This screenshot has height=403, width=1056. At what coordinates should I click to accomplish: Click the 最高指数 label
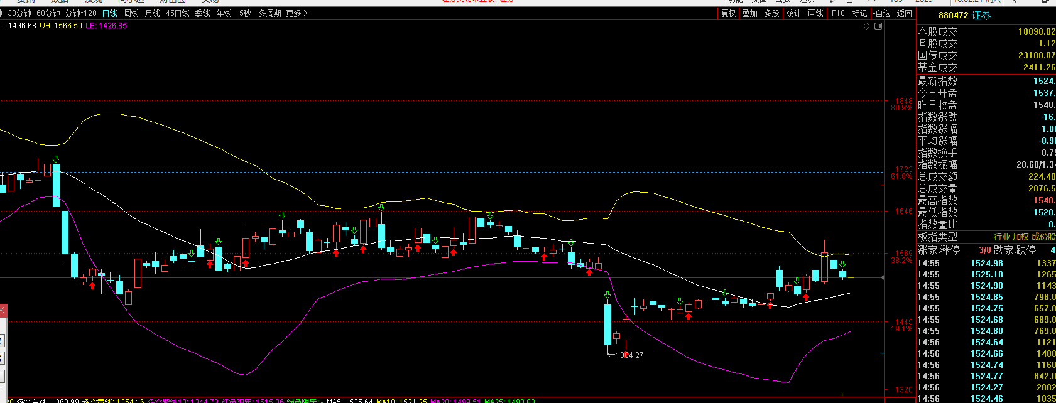click(937, 200)
